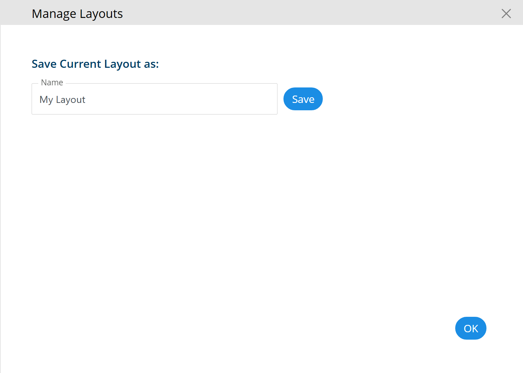Click empty area below the Name field

point(155,211)
